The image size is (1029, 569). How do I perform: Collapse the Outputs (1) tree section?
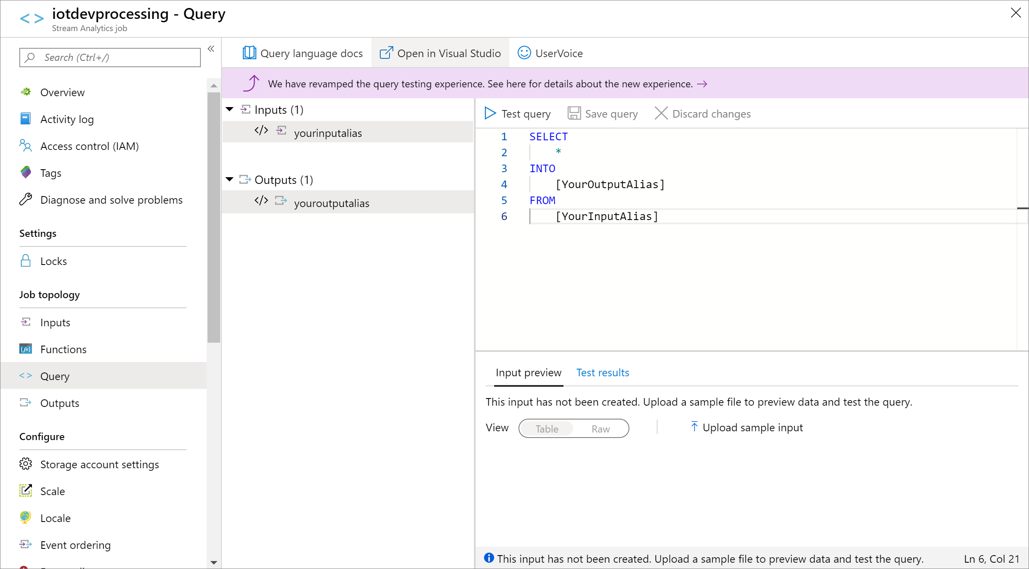(230, 179)
